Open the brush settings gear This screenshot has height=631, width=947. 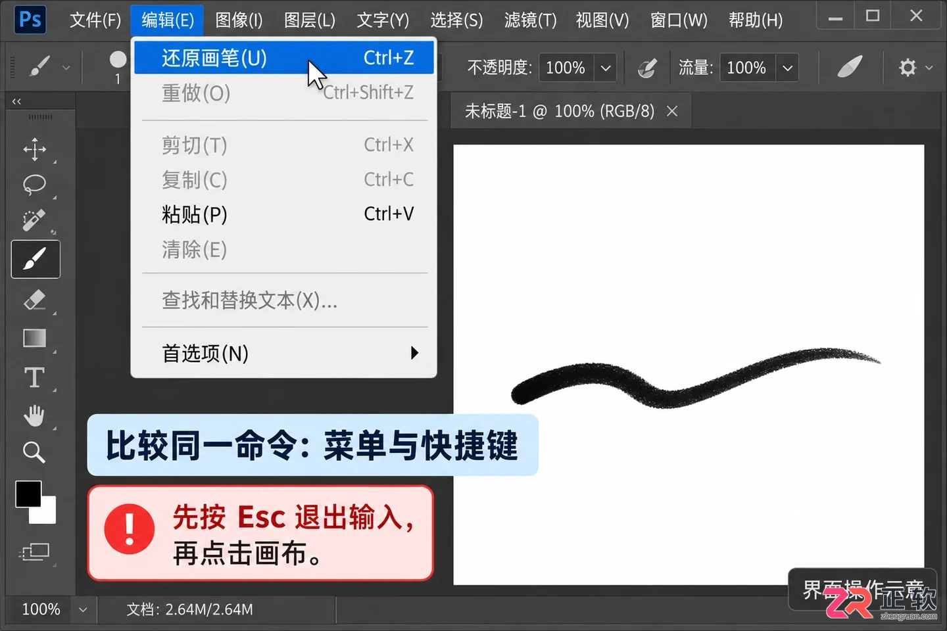tap(908, 67)
